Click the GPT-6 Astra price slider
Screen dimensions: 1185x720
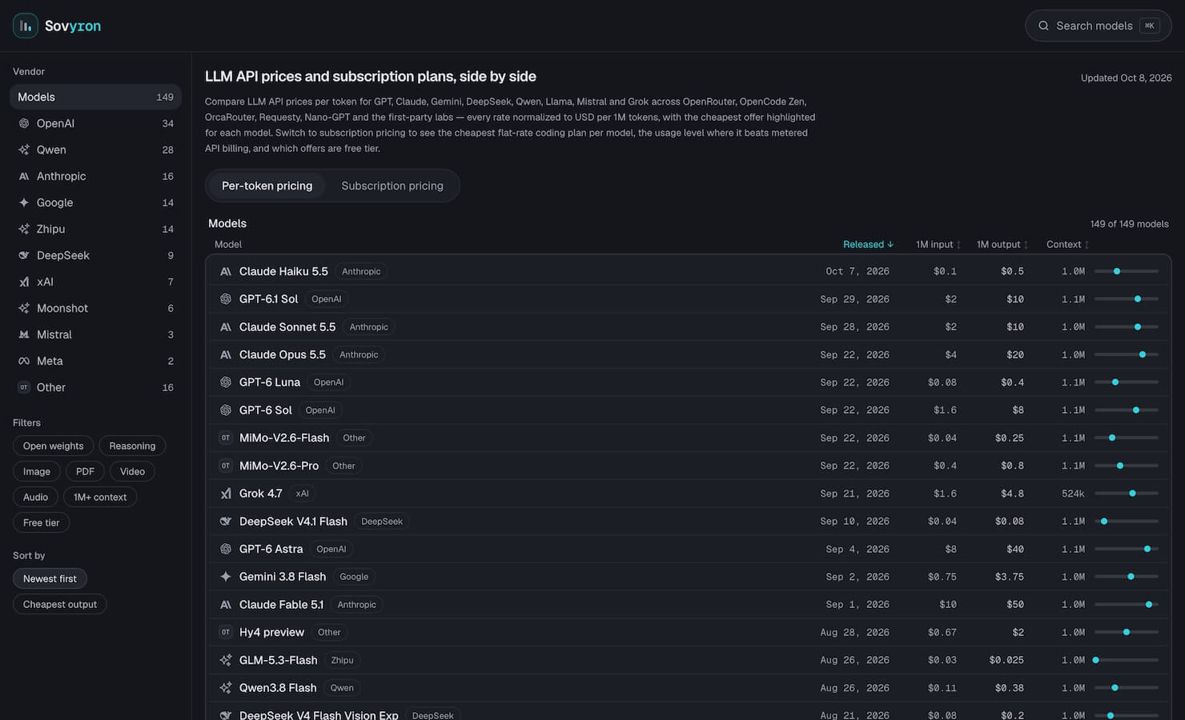[1126, 549]
